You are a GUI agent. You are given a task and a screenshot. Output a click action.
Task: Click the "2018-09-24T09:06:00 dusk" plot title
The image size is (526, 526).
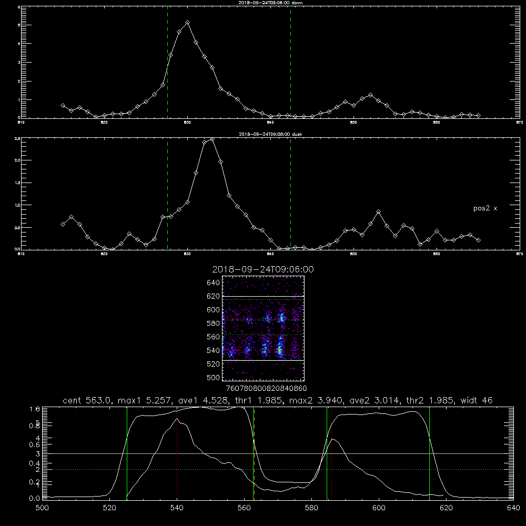[x=270, y=134]
